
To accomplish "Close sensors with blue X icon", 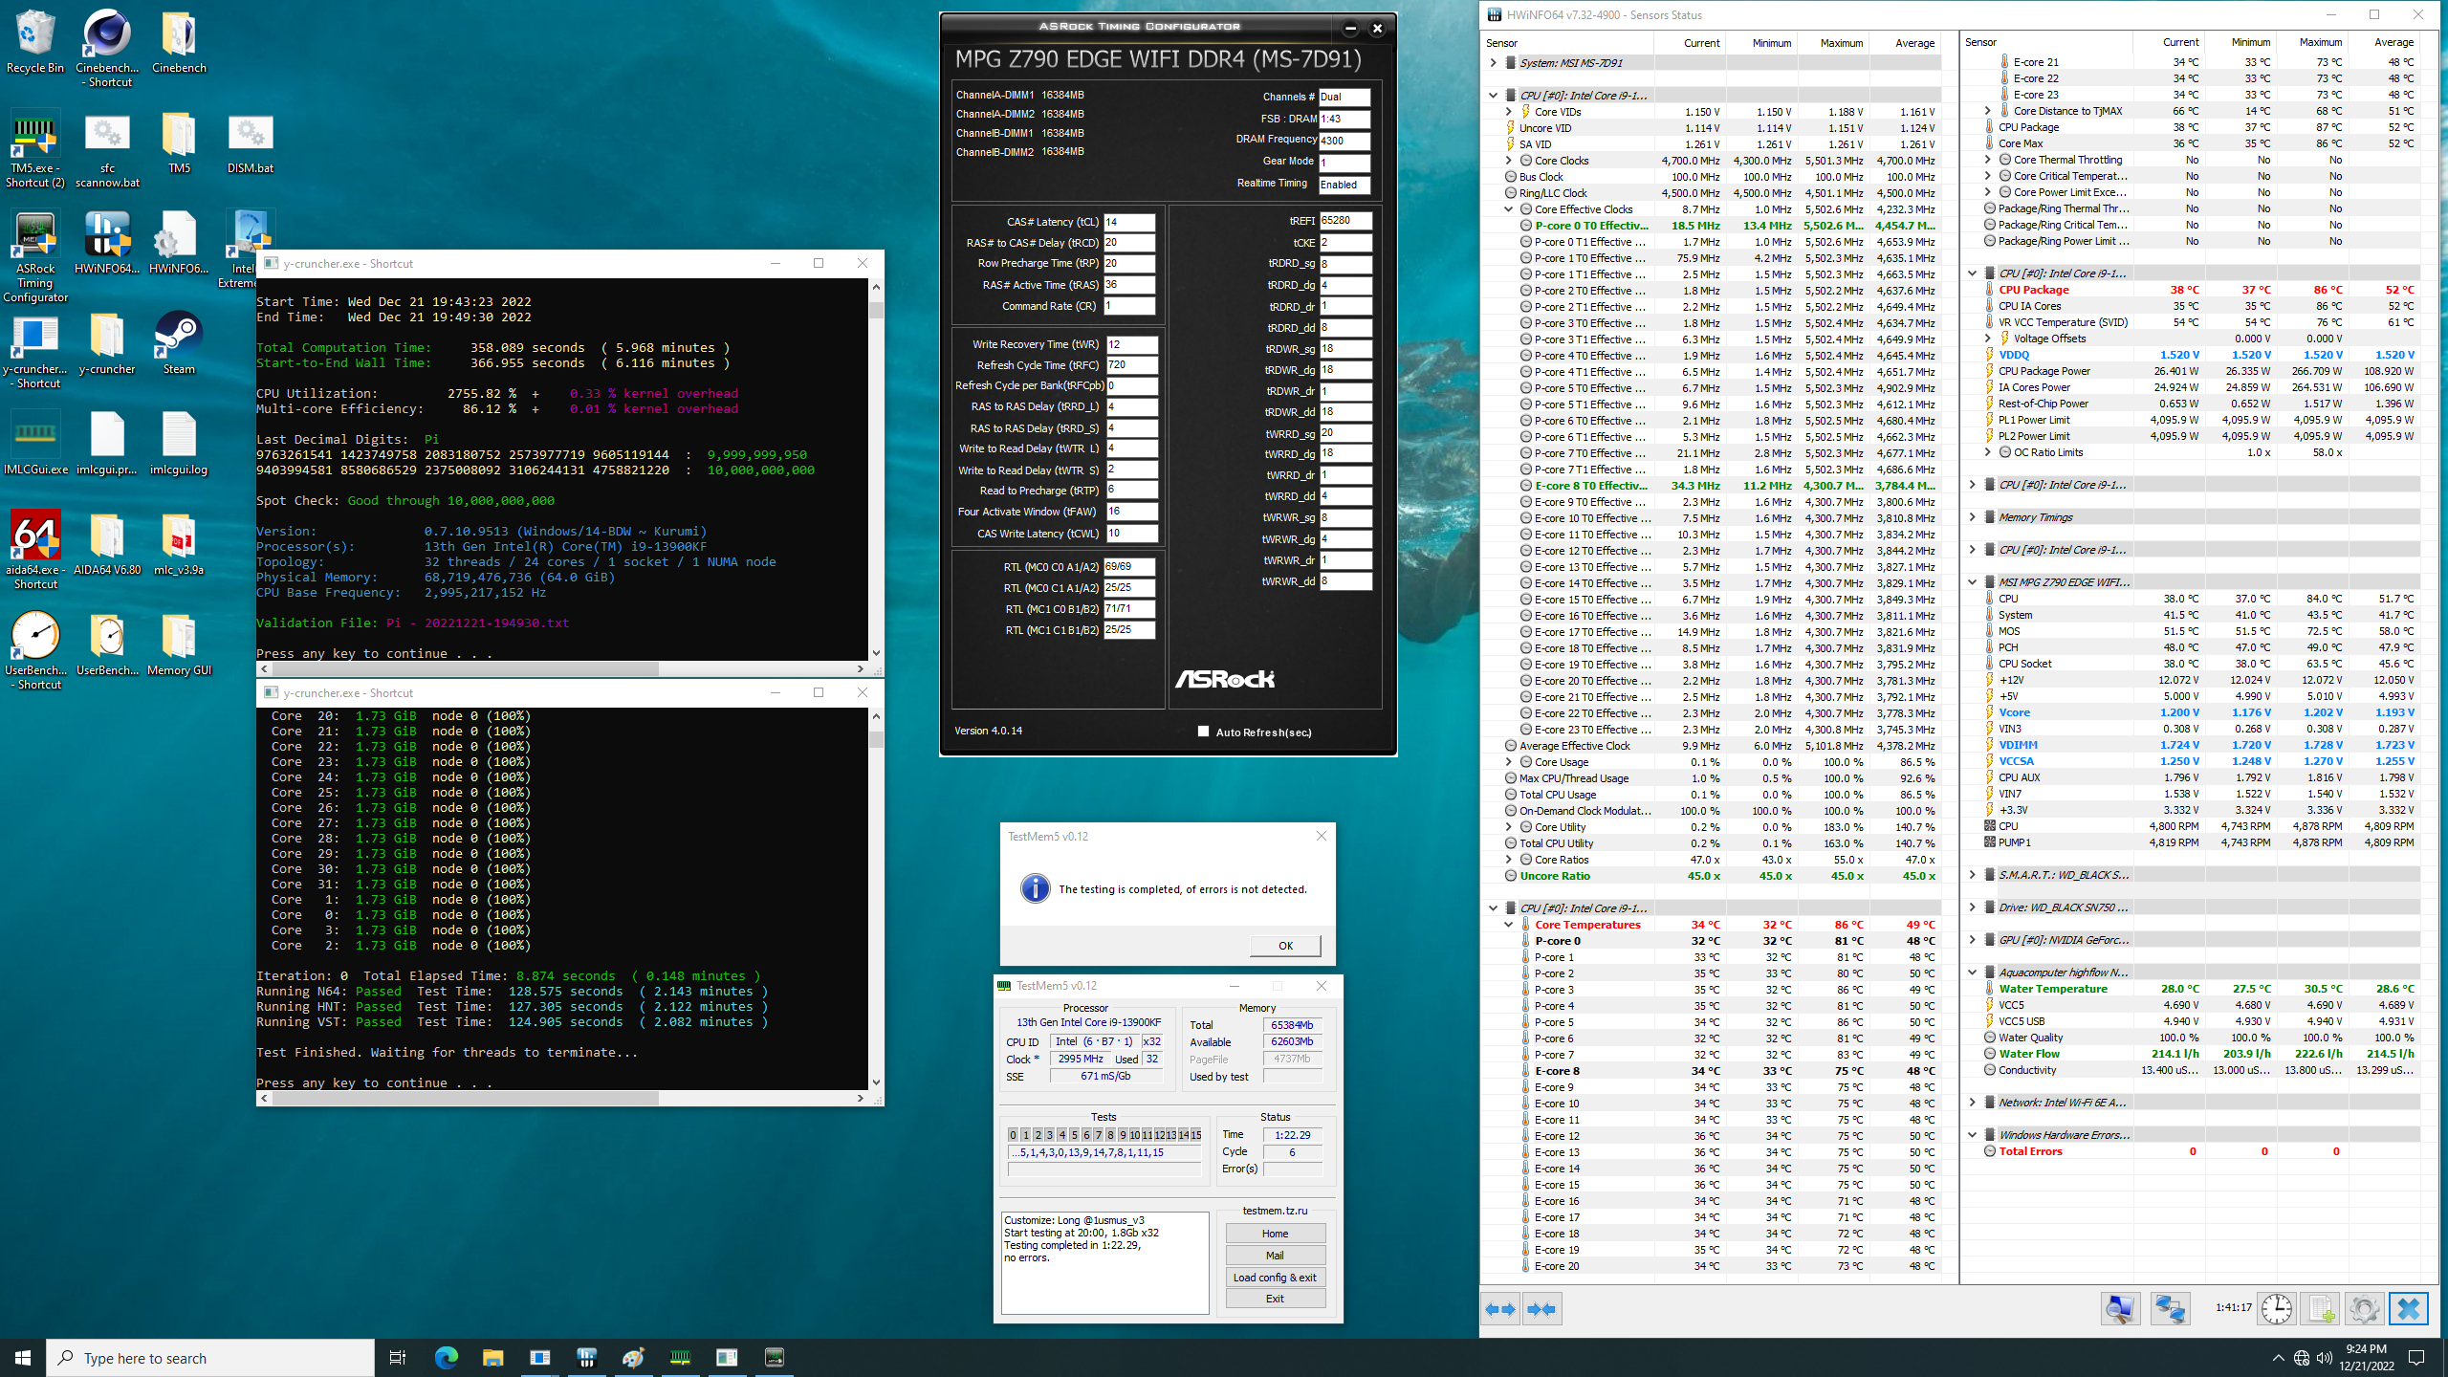I will click(2408, 1309).
